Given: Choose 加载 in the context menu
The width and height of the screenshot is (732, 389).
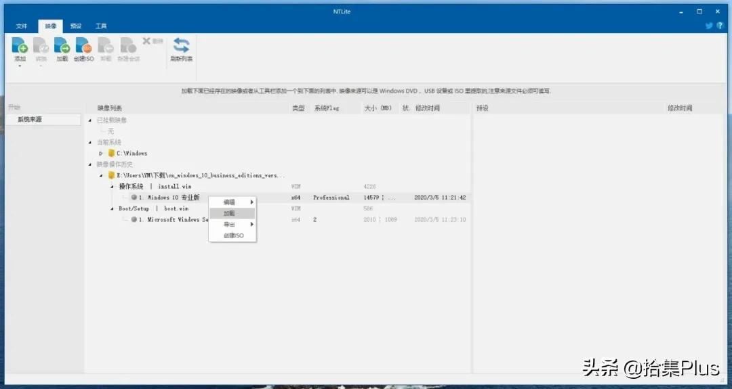Looking at the screenshot, I should point(232,213).
